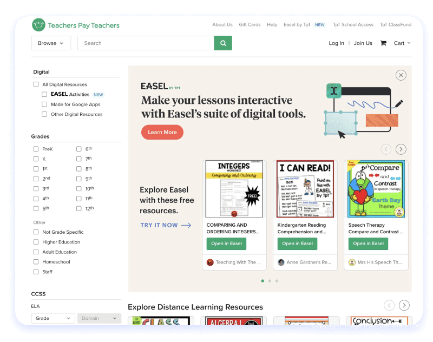Screen dimensions: 433x342
Task: Click Anne Gardner's seller avatar icon
Action: (x=281, y=262)
